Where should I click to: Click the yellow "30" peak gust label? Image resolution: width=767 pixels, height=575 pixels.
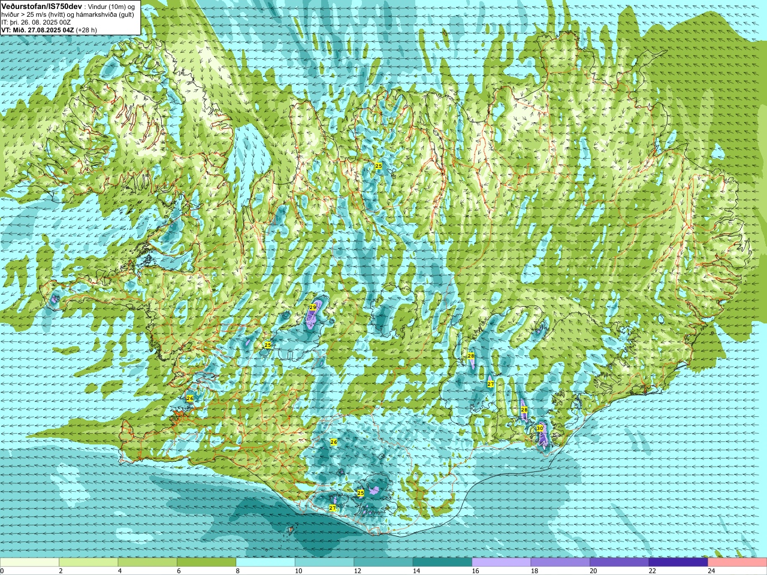540,428
